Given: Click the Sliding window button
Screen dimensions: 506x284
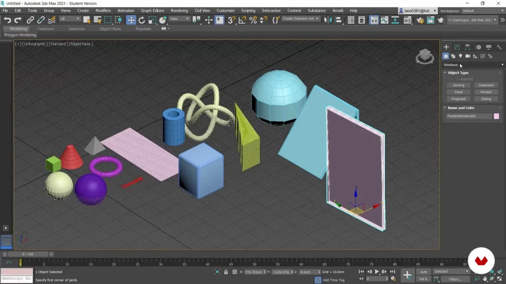Looking at the screenshot, I should (486, 99).
